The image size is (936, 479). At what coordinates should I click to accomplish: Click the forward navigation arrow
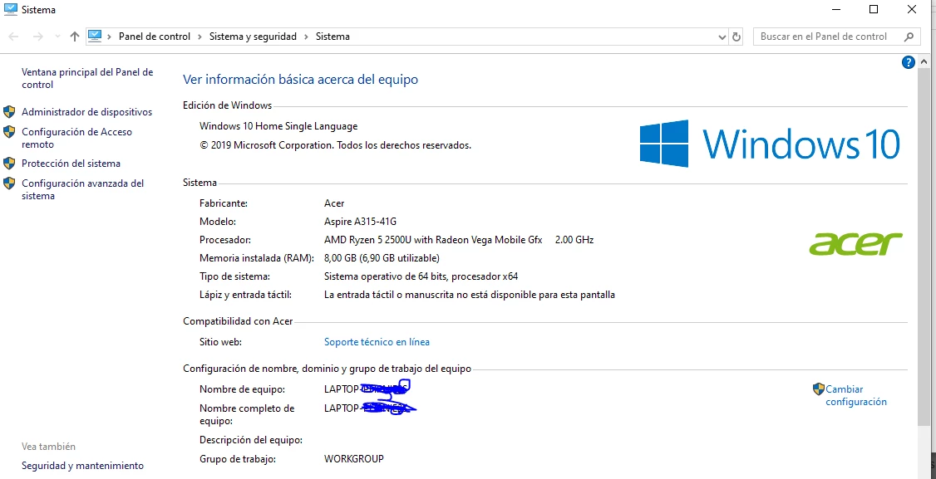[37, 37]
